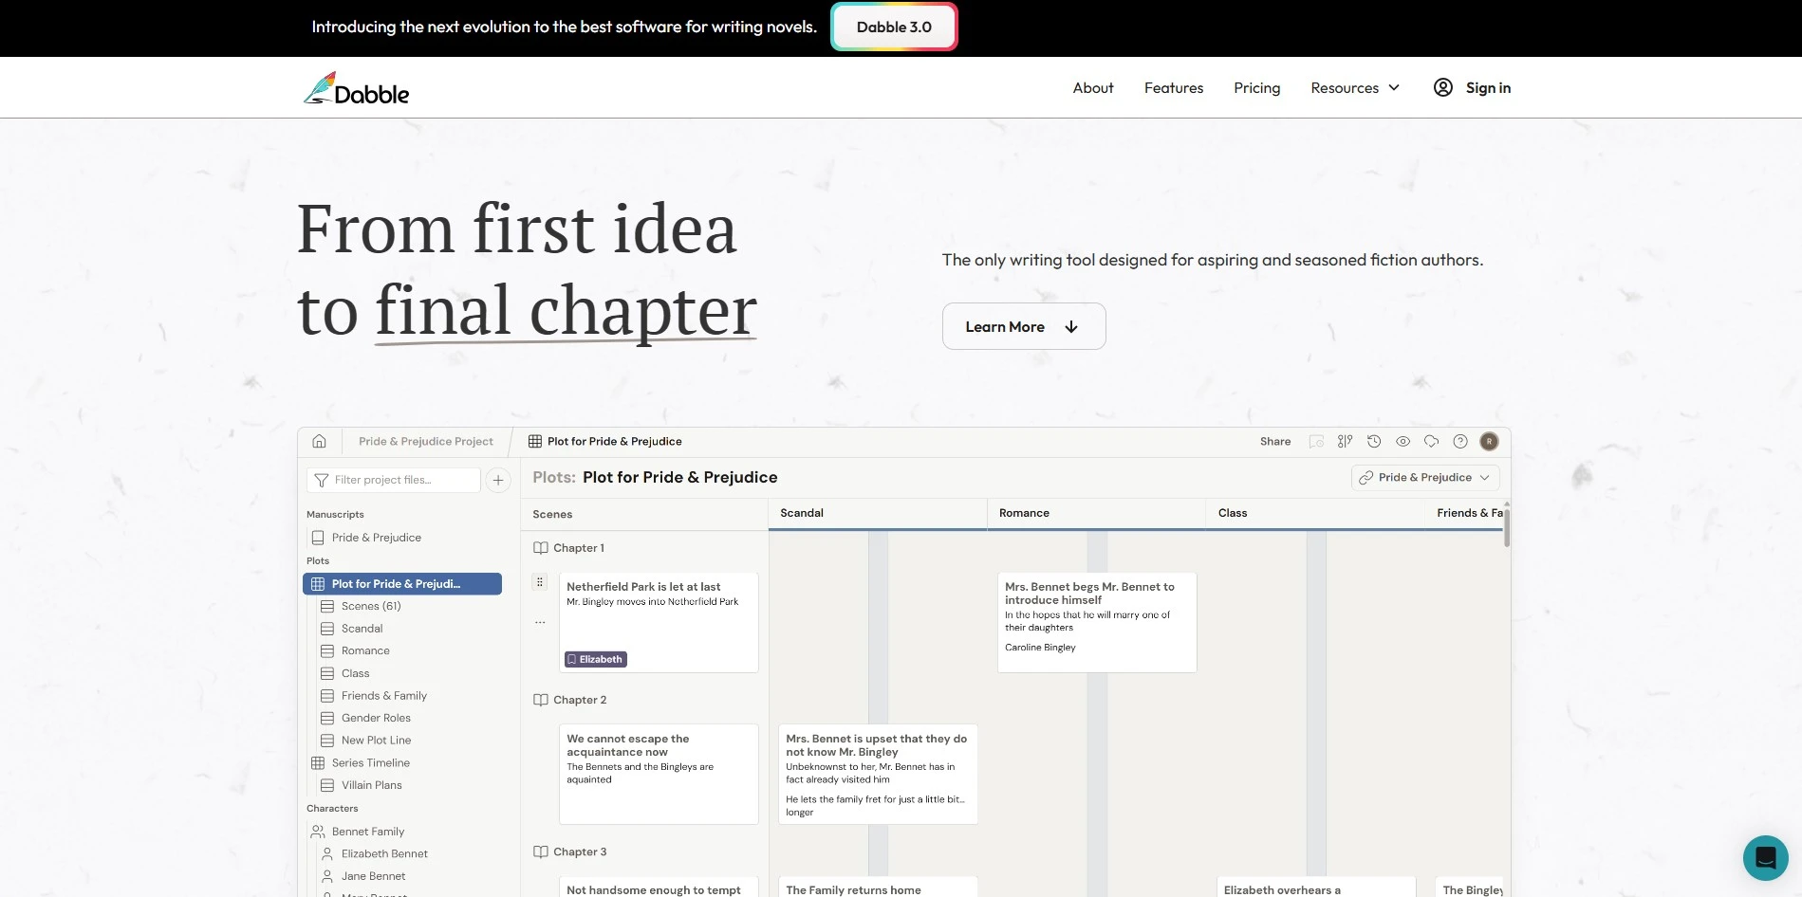
Task: Click the drag handle beside Netherfield Park card
Action: pyautogui.click(x=540, y=582)
